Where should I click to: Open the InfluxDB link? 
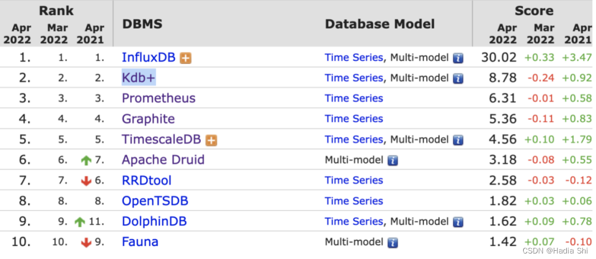pos(148,57)
